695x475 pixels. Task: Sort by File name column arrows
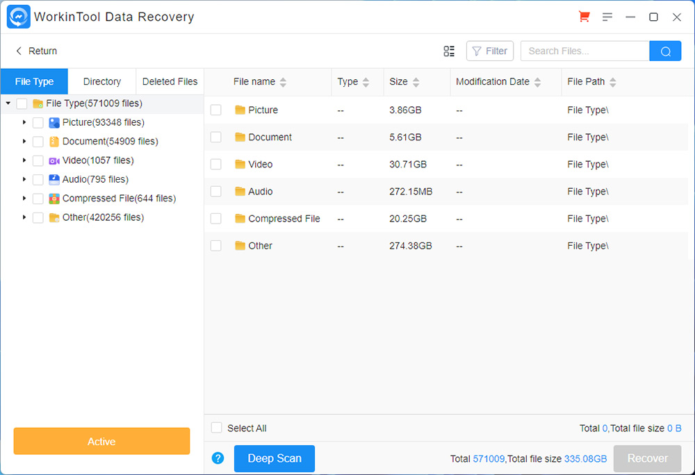pos(283,82)
